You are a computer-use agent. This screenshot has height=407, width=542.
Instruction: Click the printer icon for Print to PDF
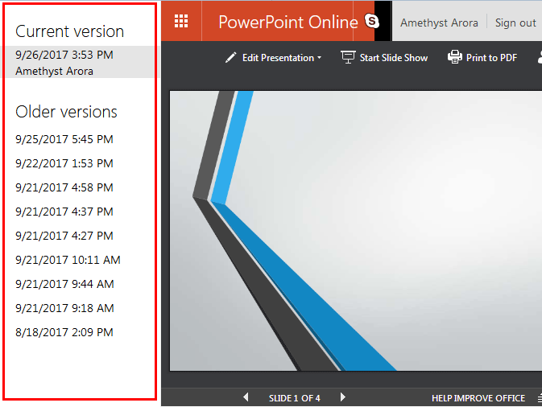point(455,57)
